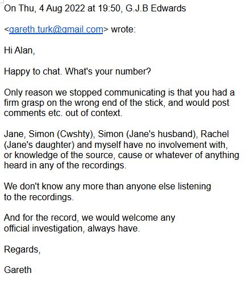Click the sender name 'G.J.B Edwards'

point(156,9)
